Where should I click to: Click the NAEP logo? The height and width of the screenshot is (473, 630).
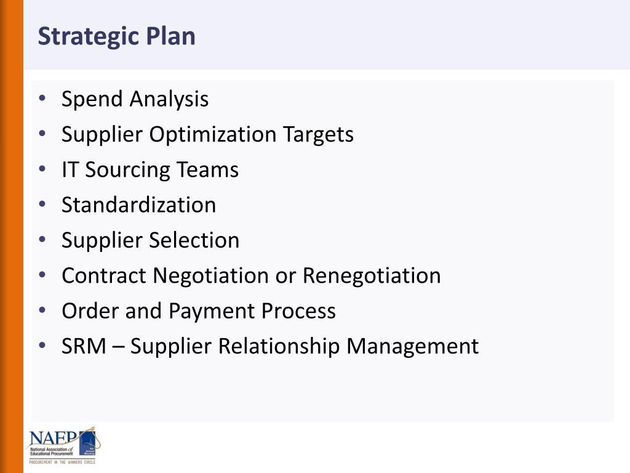[63, 446]
